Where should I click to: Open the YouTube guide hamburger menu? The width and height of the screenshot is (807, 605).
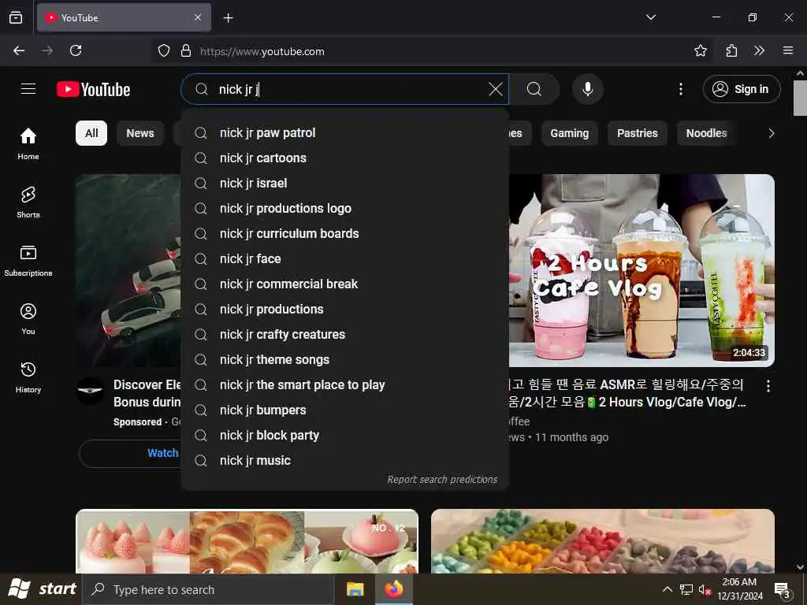pyautogui.click(x=28, y=89)
